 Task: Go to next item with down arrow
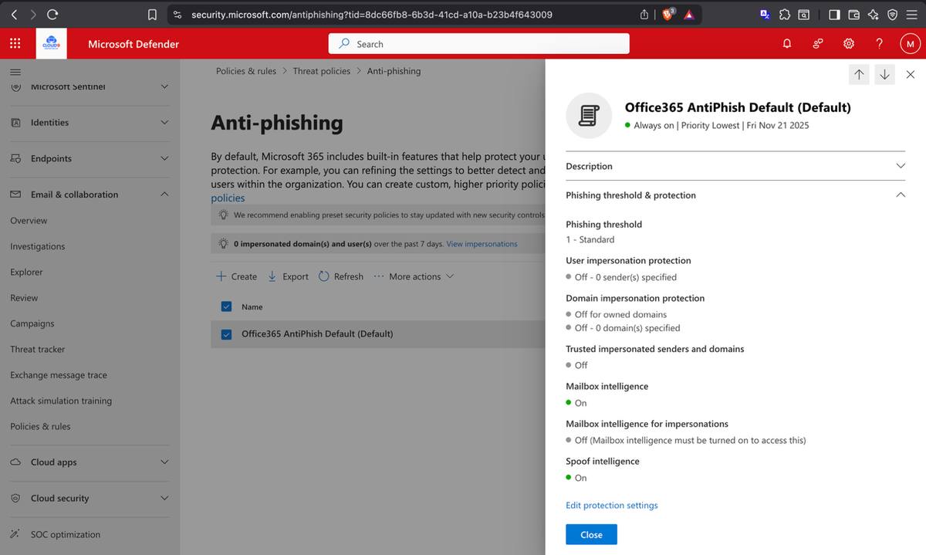pos(884,74)
